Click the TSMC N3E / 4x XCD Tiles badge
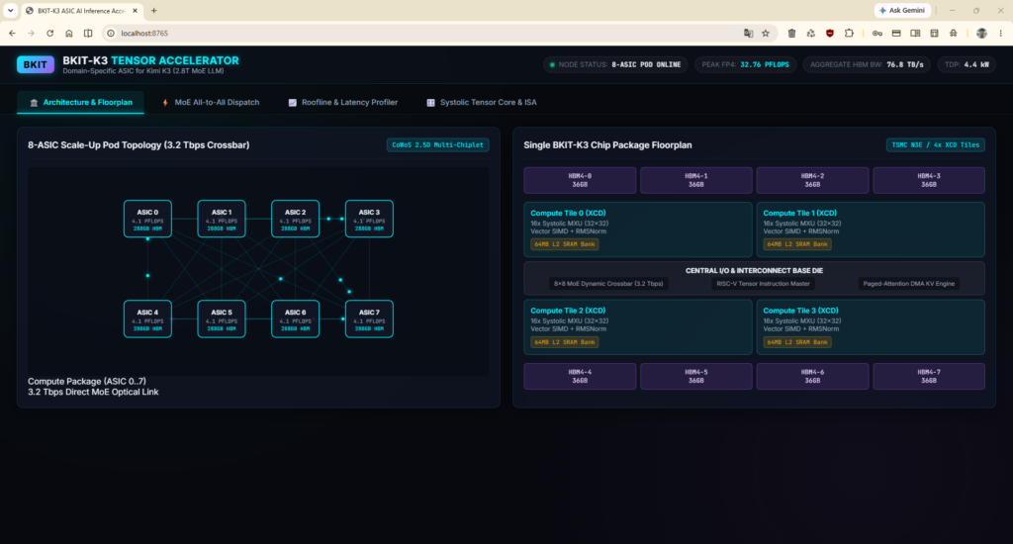This screenshot has height=544, width=1013. pyautogui.click(x=936, y=144)
